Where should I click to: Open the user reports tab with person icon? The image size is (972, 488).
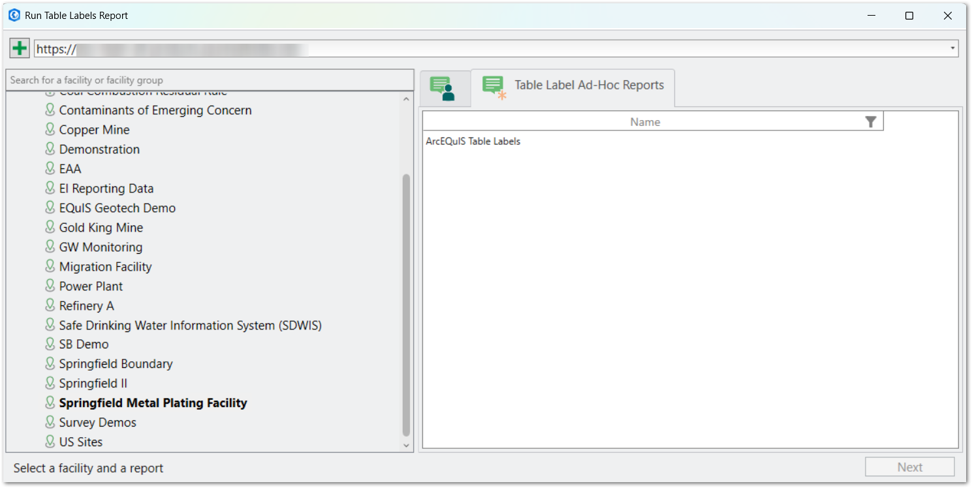[x=446, y=87]
